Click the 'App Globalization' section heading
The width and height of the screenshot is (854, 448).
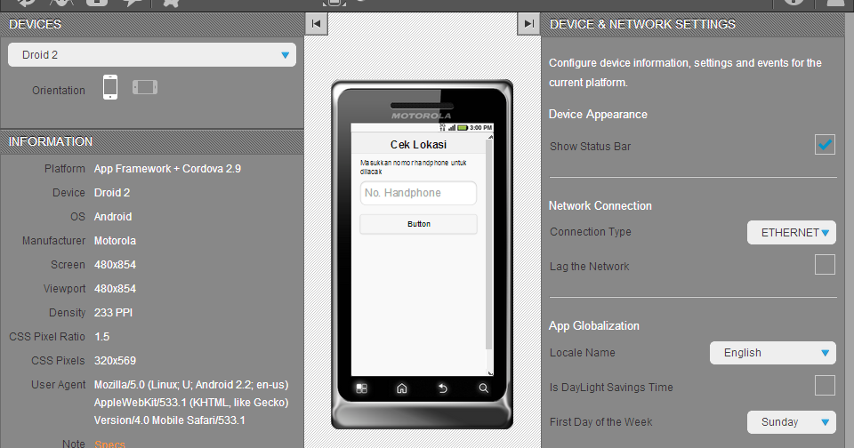coord(594,325)
